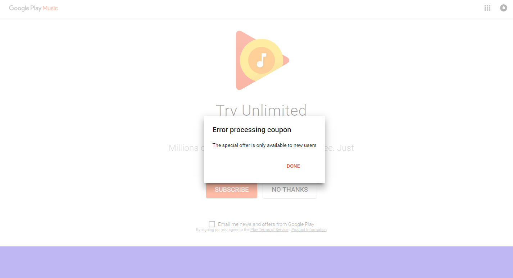Open the Product Information link
513x278 pixels.
pos(309,230)
